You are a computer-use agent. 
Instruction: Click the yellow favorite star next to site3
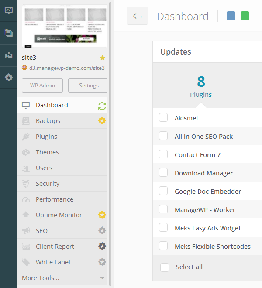(x=103, y=58)
